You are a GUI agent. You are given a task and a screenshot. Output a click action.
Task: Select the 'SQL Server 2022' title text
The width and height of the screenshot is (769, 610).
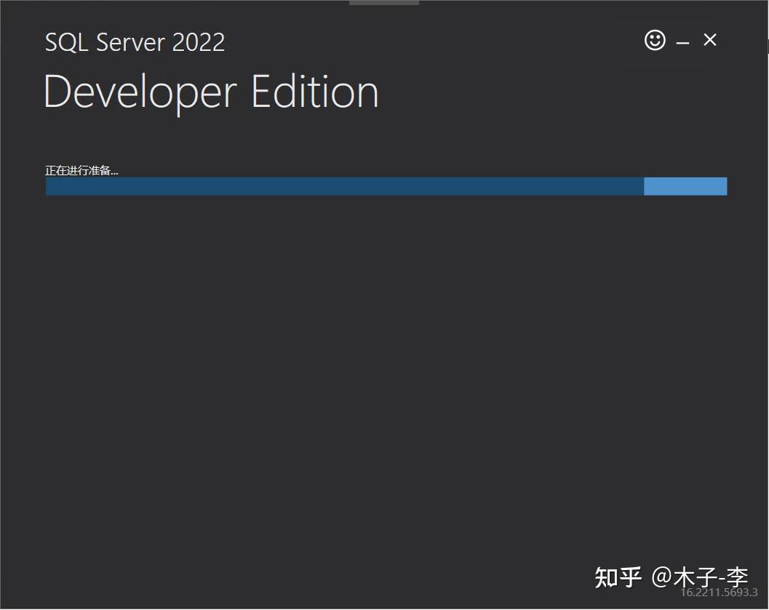(135, 42)
